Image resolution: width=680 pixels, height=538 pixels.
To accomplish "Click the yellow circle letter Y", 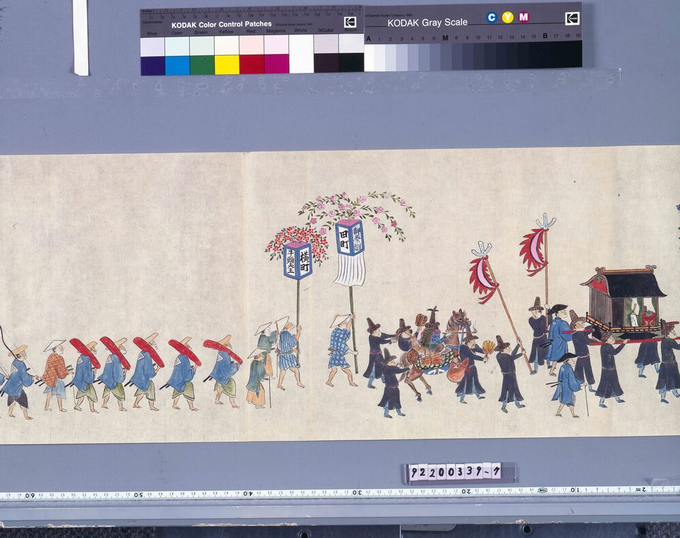I will (x=507, y=18).
